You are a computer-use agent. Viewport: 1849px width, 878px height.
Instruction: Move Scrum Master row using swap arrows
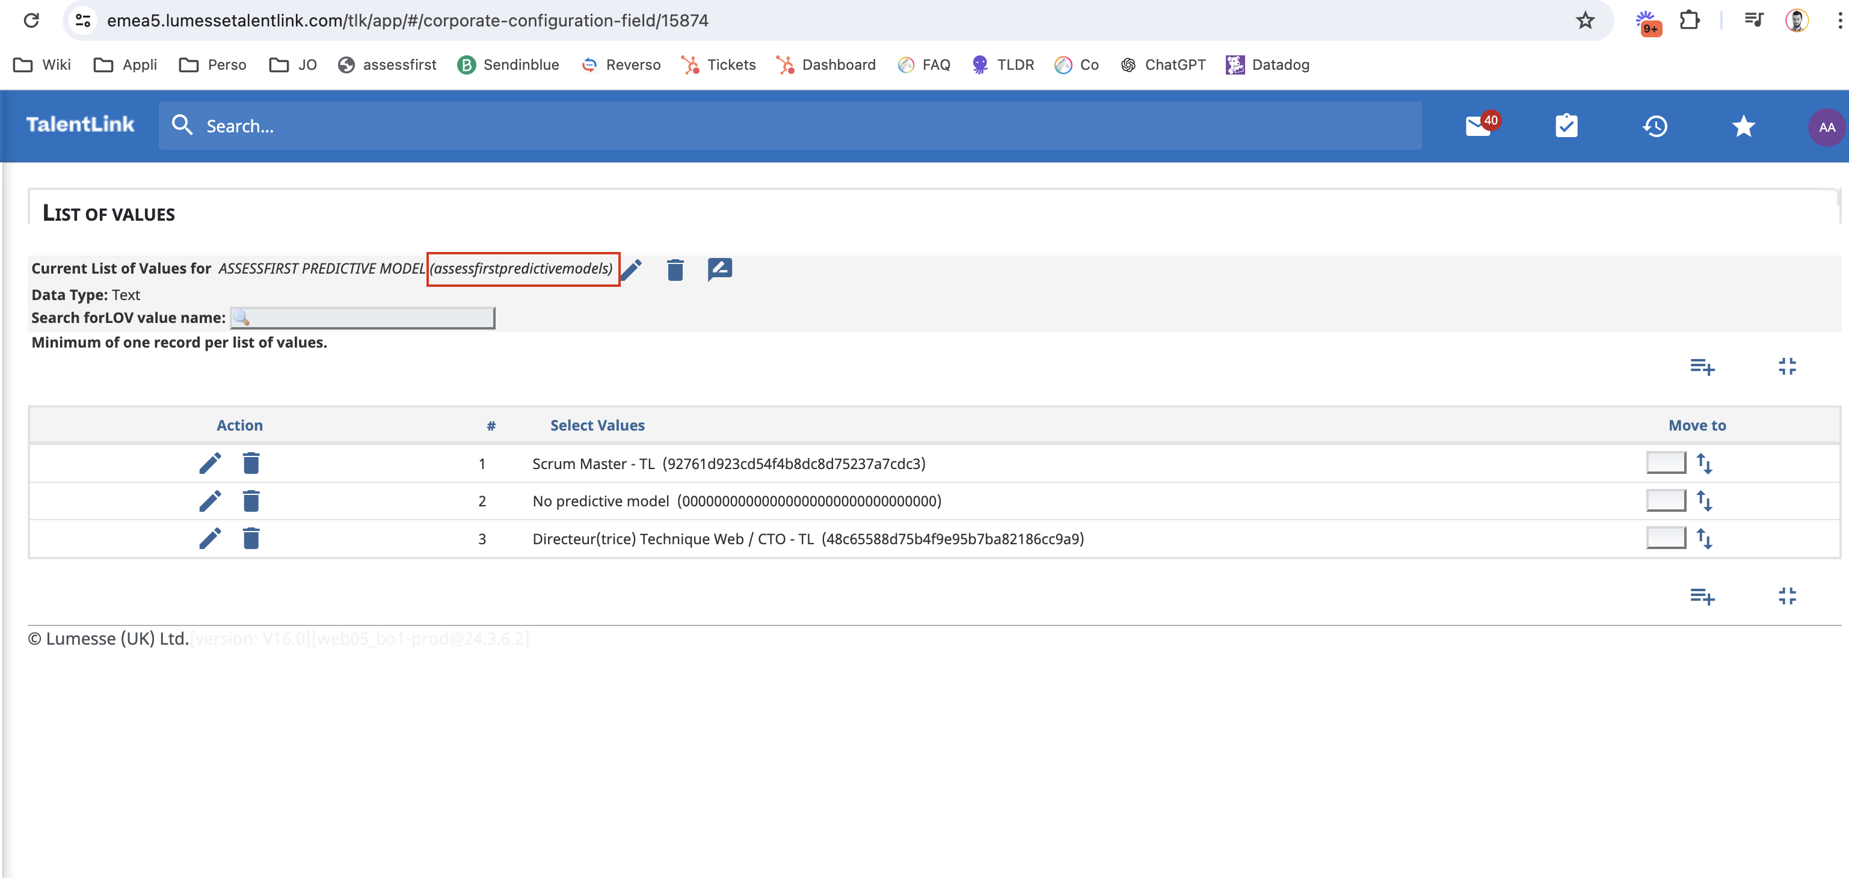pos(1704,463)
